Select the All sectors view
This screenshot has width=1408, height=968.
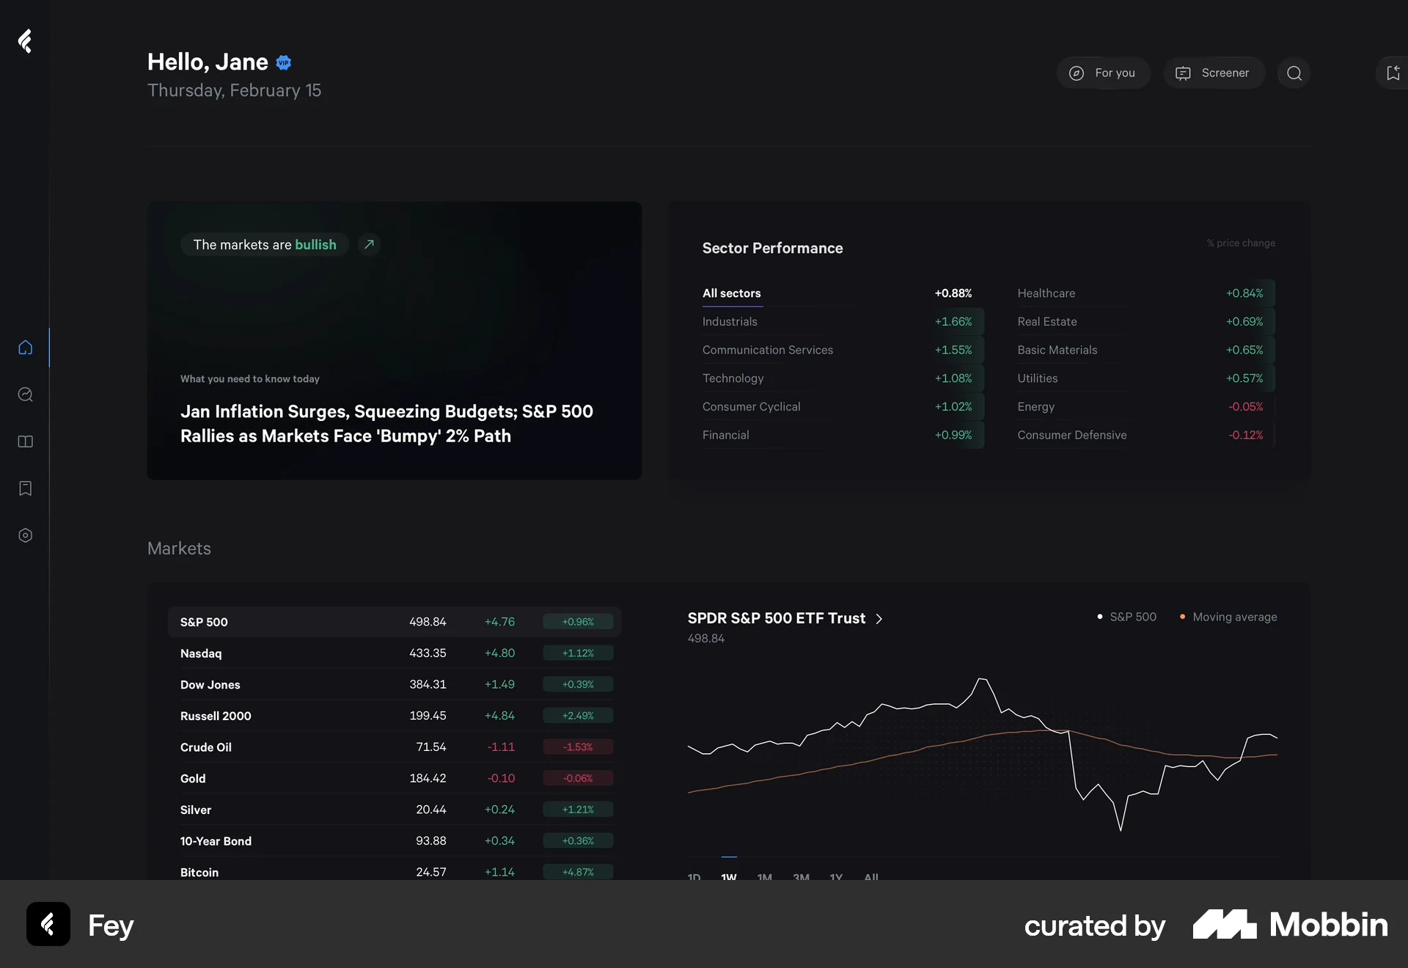tap(731, 293)
